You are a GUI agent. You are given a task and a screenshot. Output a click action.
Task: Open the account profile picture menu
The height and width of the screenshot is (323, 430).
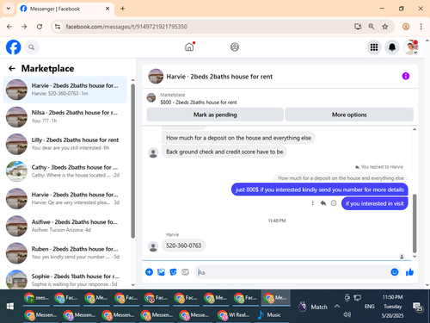pyautogui.click(x=411, y=47)
